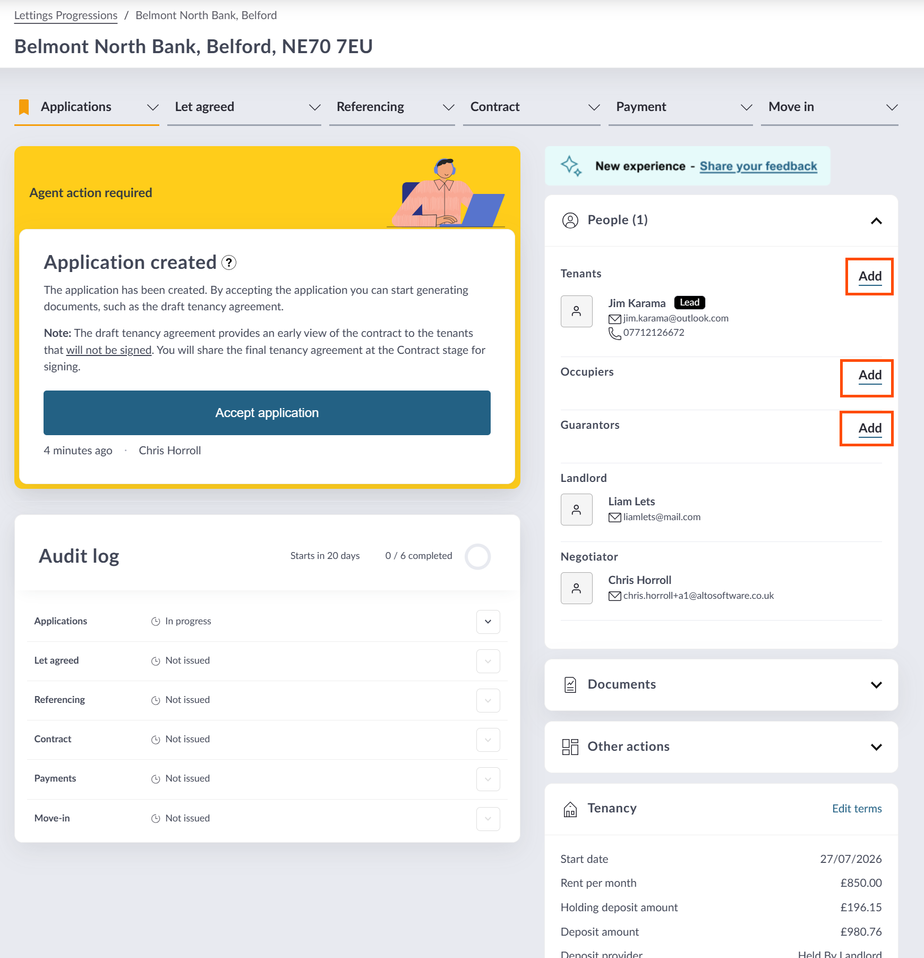Click negotiator name Chris Horroll in People panel
Viewport: 924px width, 958px height.
tap(639, 580)
